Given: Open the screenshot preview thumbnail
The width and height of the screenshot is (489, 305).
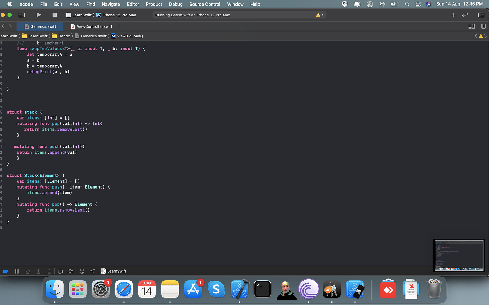Looking at the screenshot, I should point(459,256).
